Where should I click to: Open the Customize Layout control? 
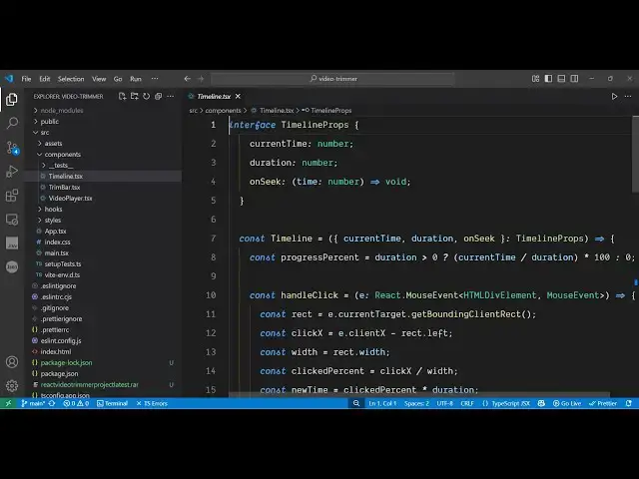[535, 78]
